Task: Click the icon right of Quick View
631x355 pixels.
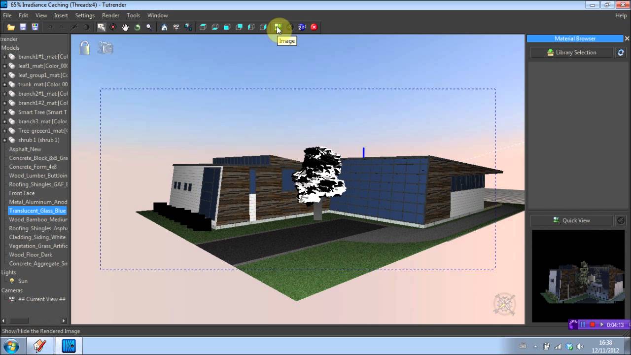Action: click(x=621, y=220)
